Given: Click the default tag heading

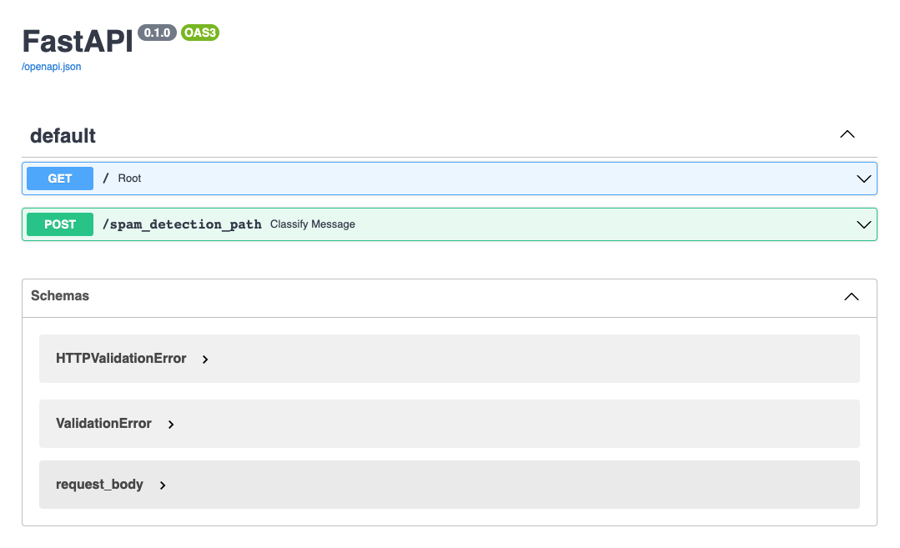Looking at the screenshot, I should [x=63, y=136].
